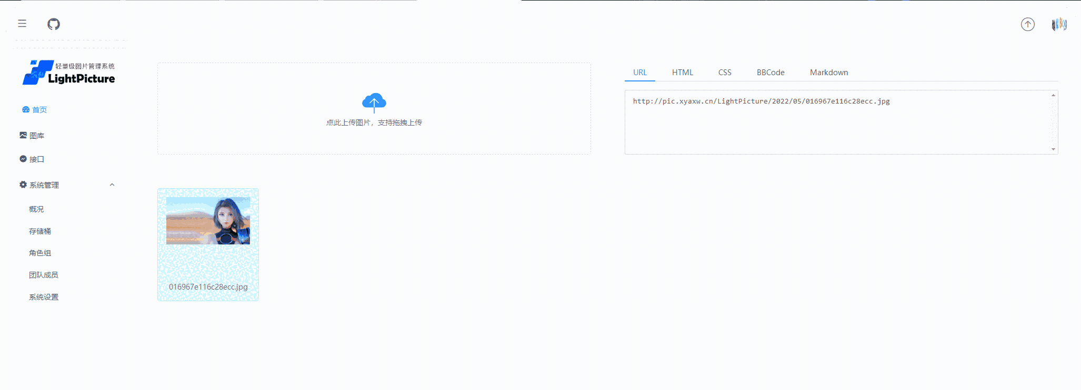Screen dimensions: 1081x390
Task: Open the GitHub repository icon
Action: pos(54,24)
